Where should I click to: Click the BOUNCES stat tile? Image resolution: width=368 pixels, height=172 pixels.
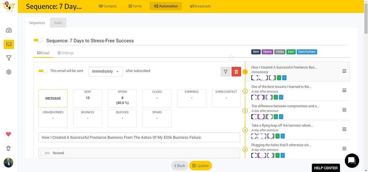(x=87, y=119)
